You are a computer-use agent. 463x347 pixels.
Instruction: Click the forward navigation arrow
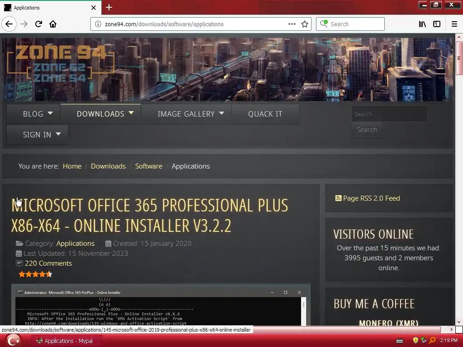(x=24, y=24)
